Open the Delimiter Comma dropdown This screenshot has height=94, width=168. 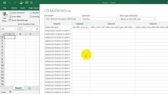point(100,19)
